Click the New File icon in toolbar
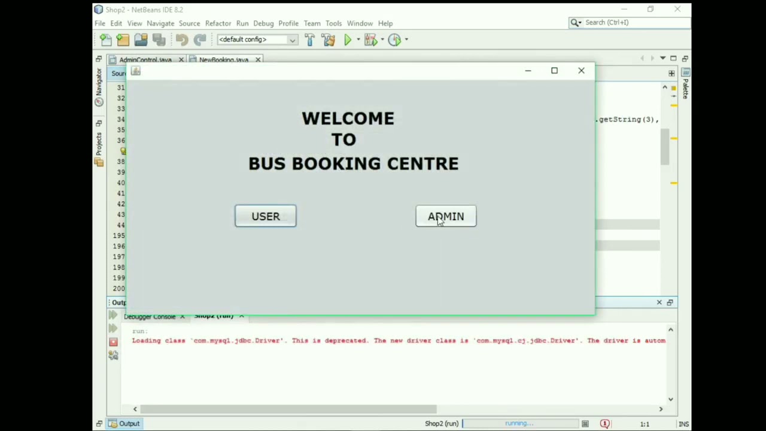 [x=105, y=40]
